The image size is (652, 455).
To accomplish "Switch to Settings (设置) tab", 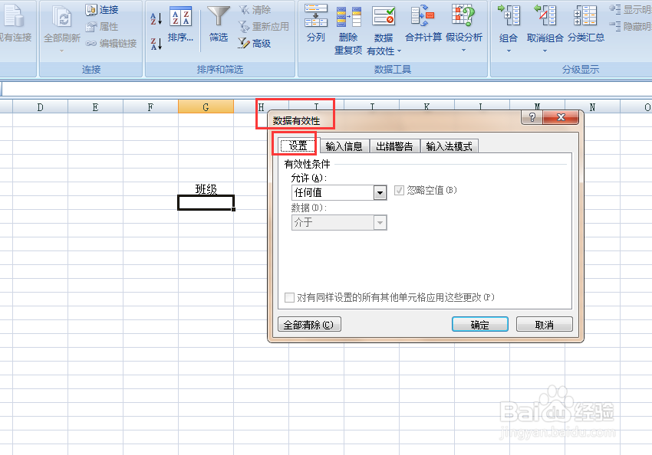I will point(298,146).
